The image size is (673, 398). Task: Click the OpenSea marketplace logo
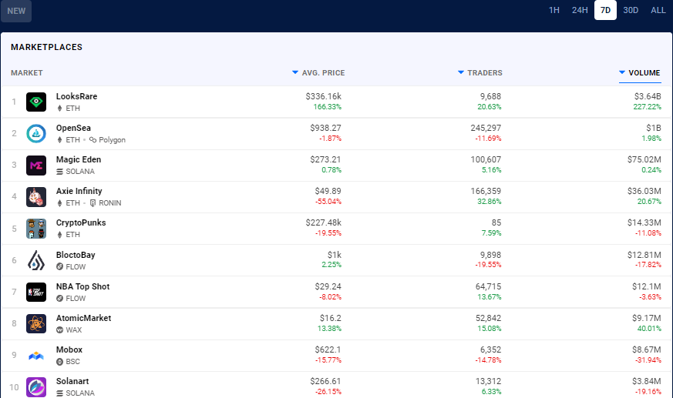[36, 134]
